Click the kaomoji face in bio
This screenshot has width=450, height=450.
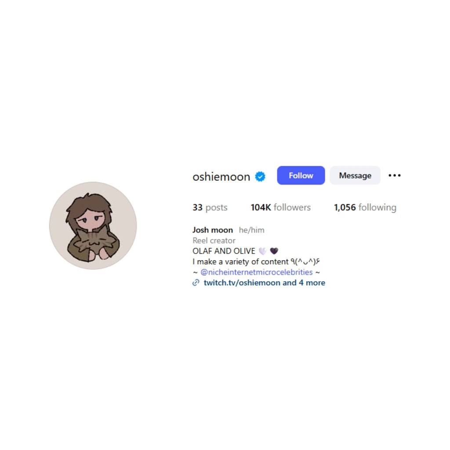coord(305,261)
